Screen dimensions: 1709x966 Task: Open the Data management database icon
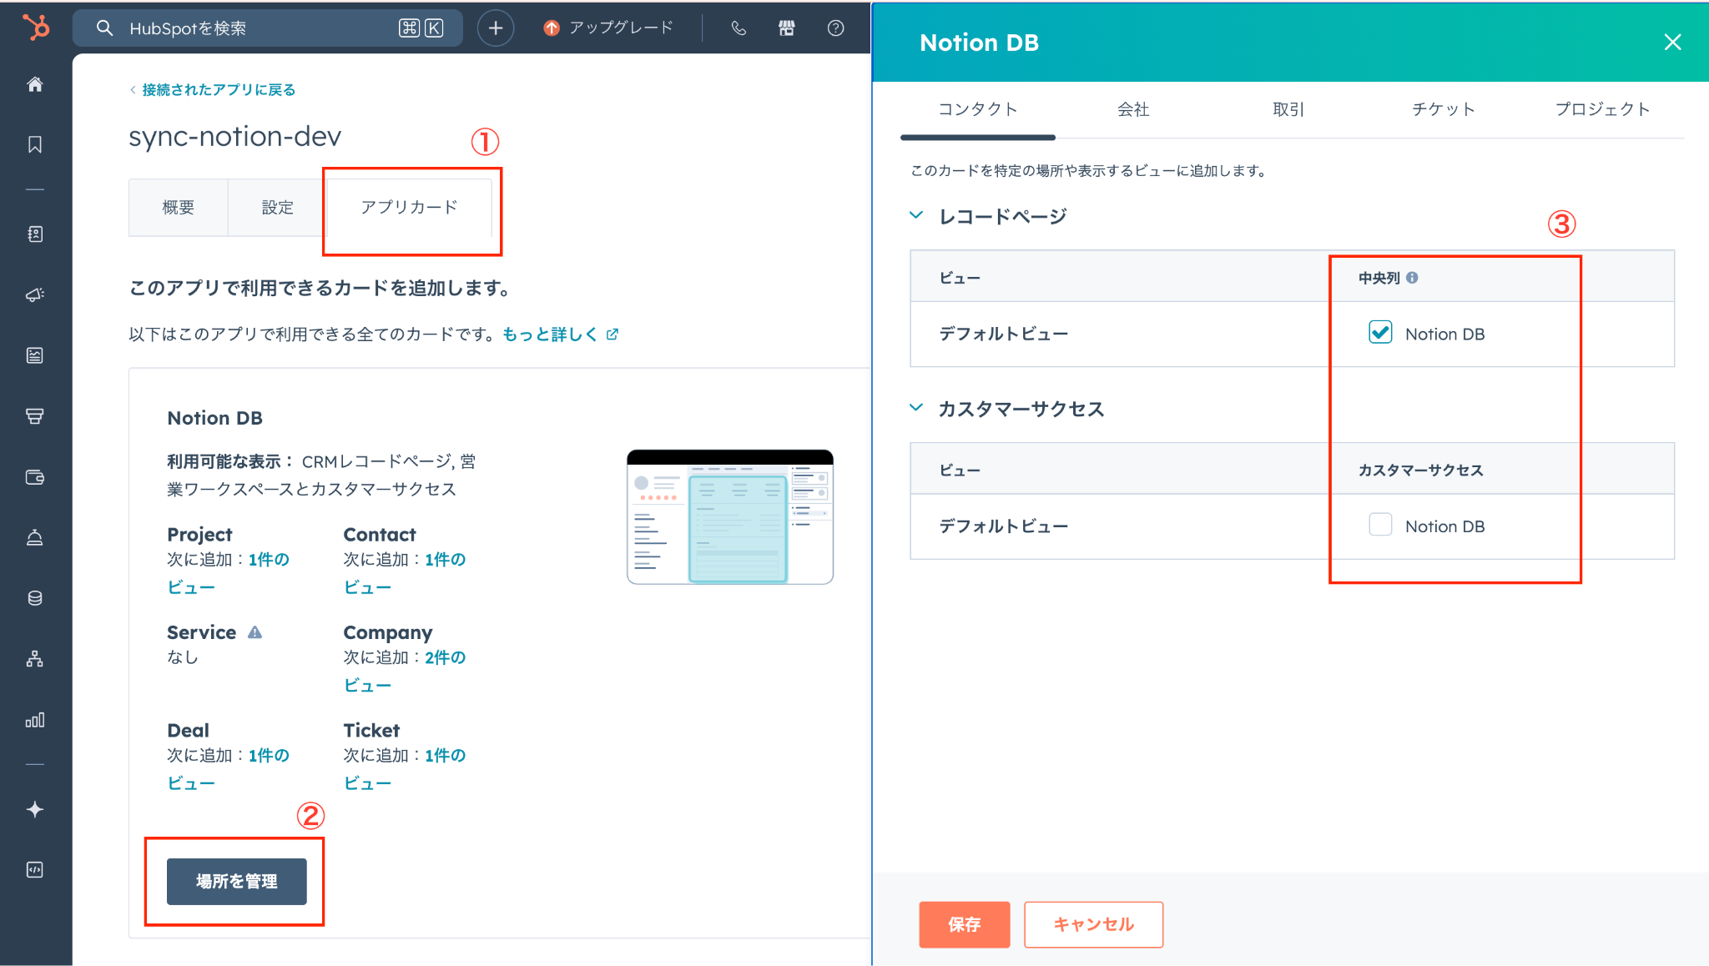(x=35, y=598)
